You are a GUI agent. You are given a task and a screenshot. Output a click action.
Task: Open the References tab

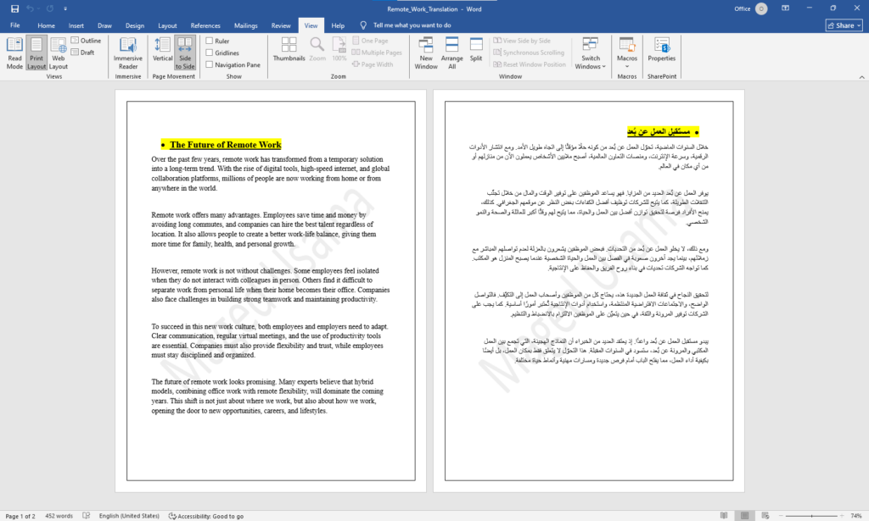click(x=205, y=25)
